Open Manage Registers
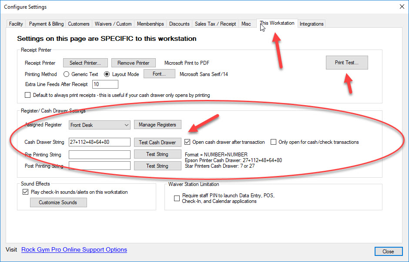The width and height of the screenshot is (409, 262). click(157, 125)
